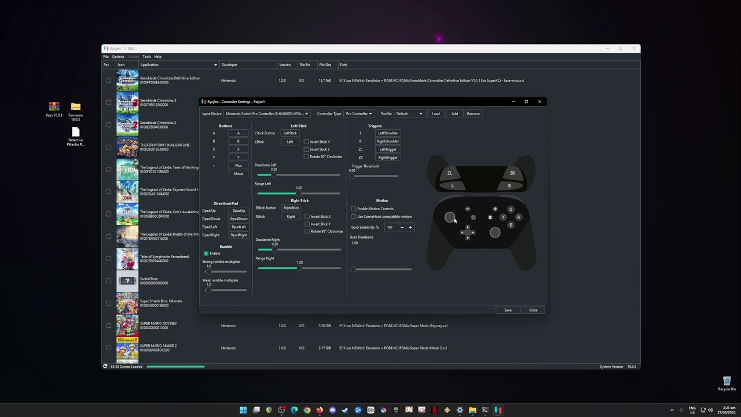Click the right analog stick on controller diagram
This screenshot has height=417, width=741.
coord(495,232)
